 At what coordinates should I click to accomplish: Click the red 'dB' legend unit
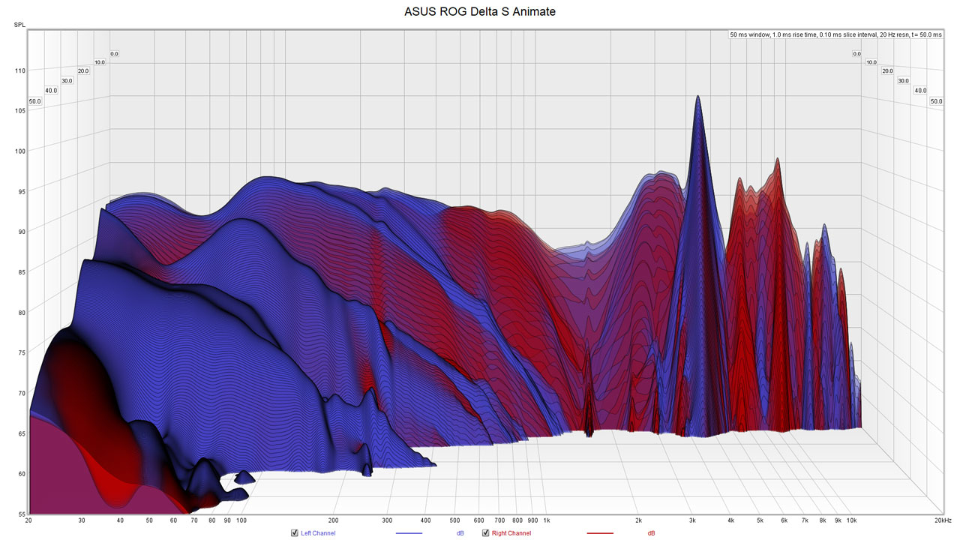point(651,533)
